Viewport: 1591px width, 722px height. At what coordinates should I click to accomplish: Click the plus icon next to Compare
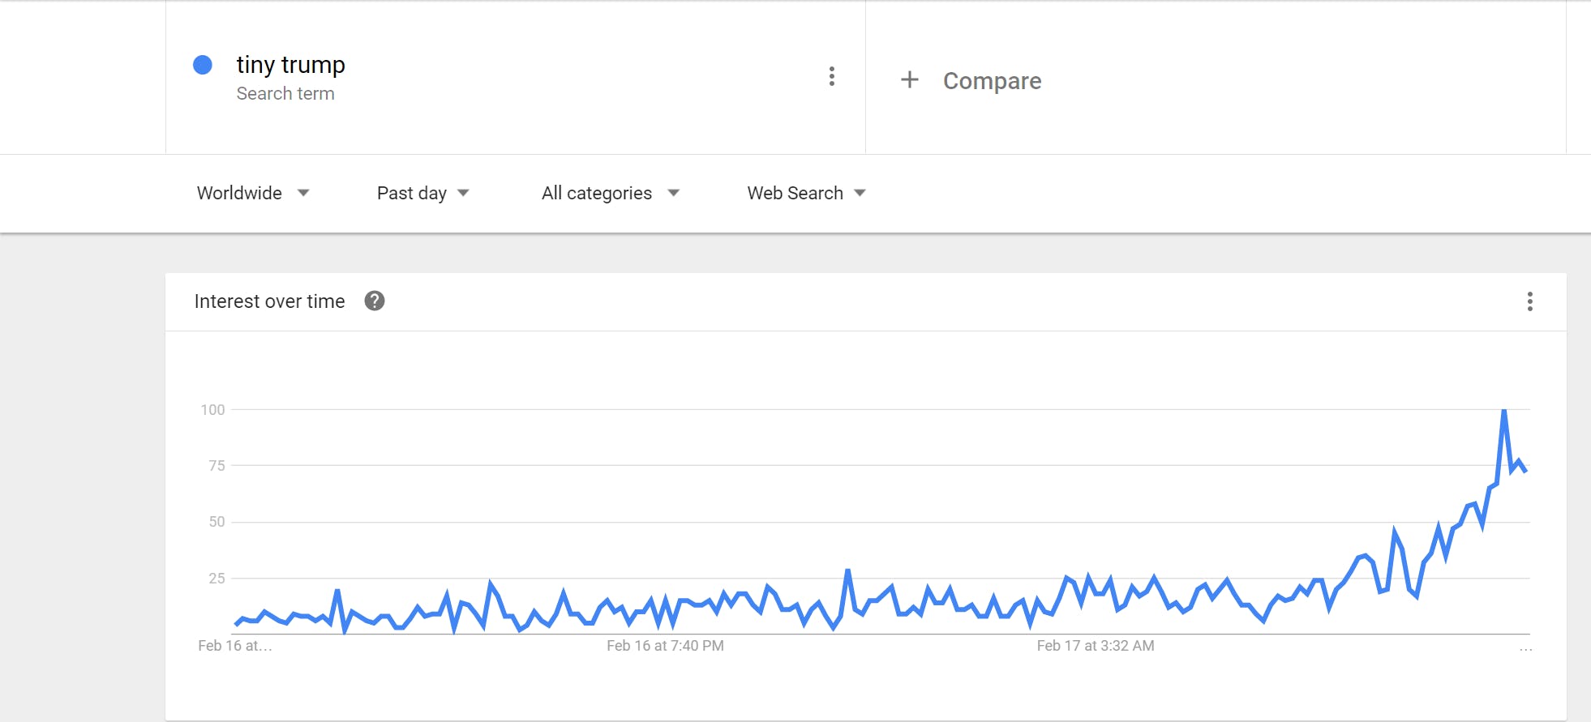click(x=910, y=79)
